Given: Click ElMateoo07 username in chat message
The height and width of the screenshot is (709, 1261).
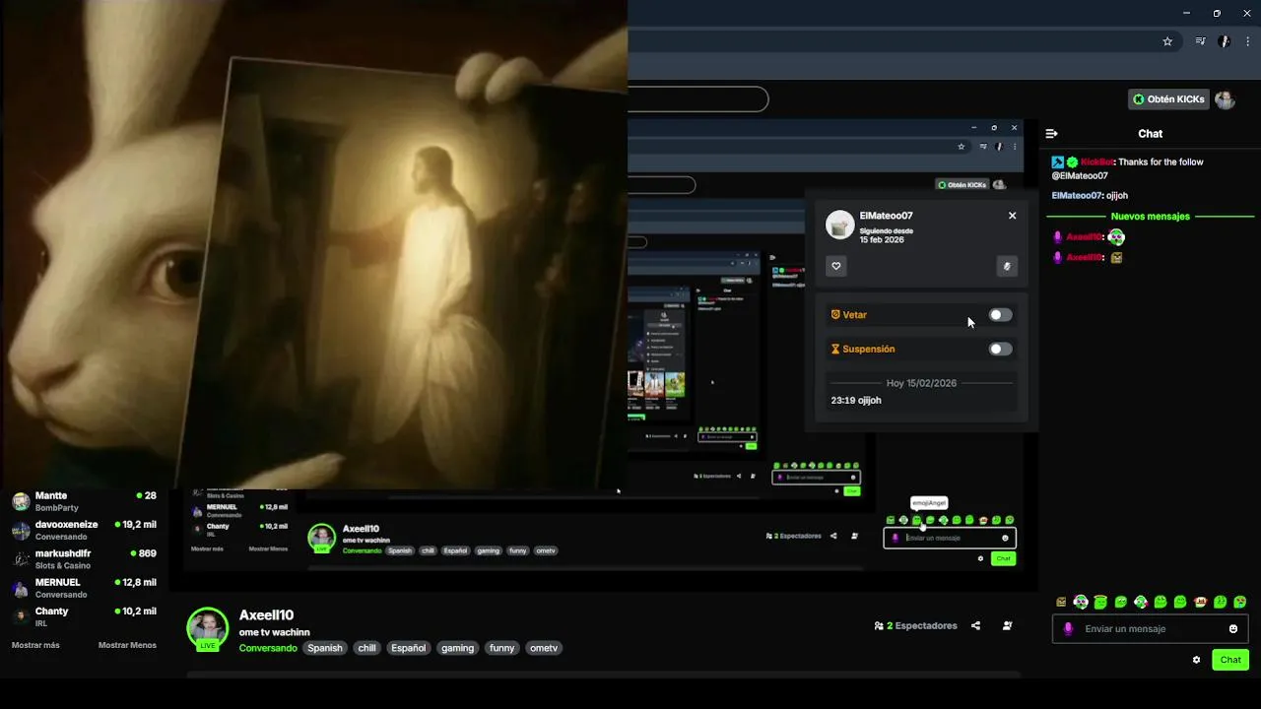Looking at the screenshot, I should 1077,196.
